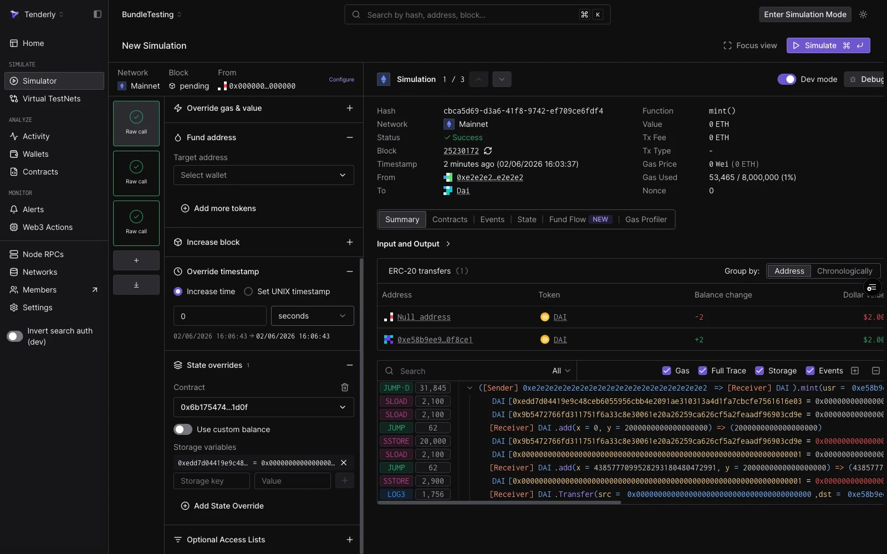Enable Focus view

point(750,45)
